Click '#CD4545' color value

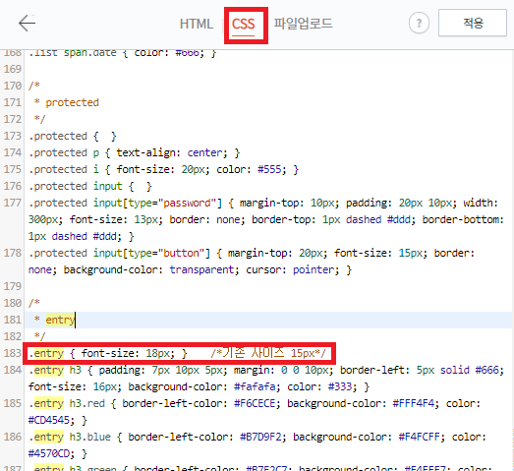(x=49, y=420)
